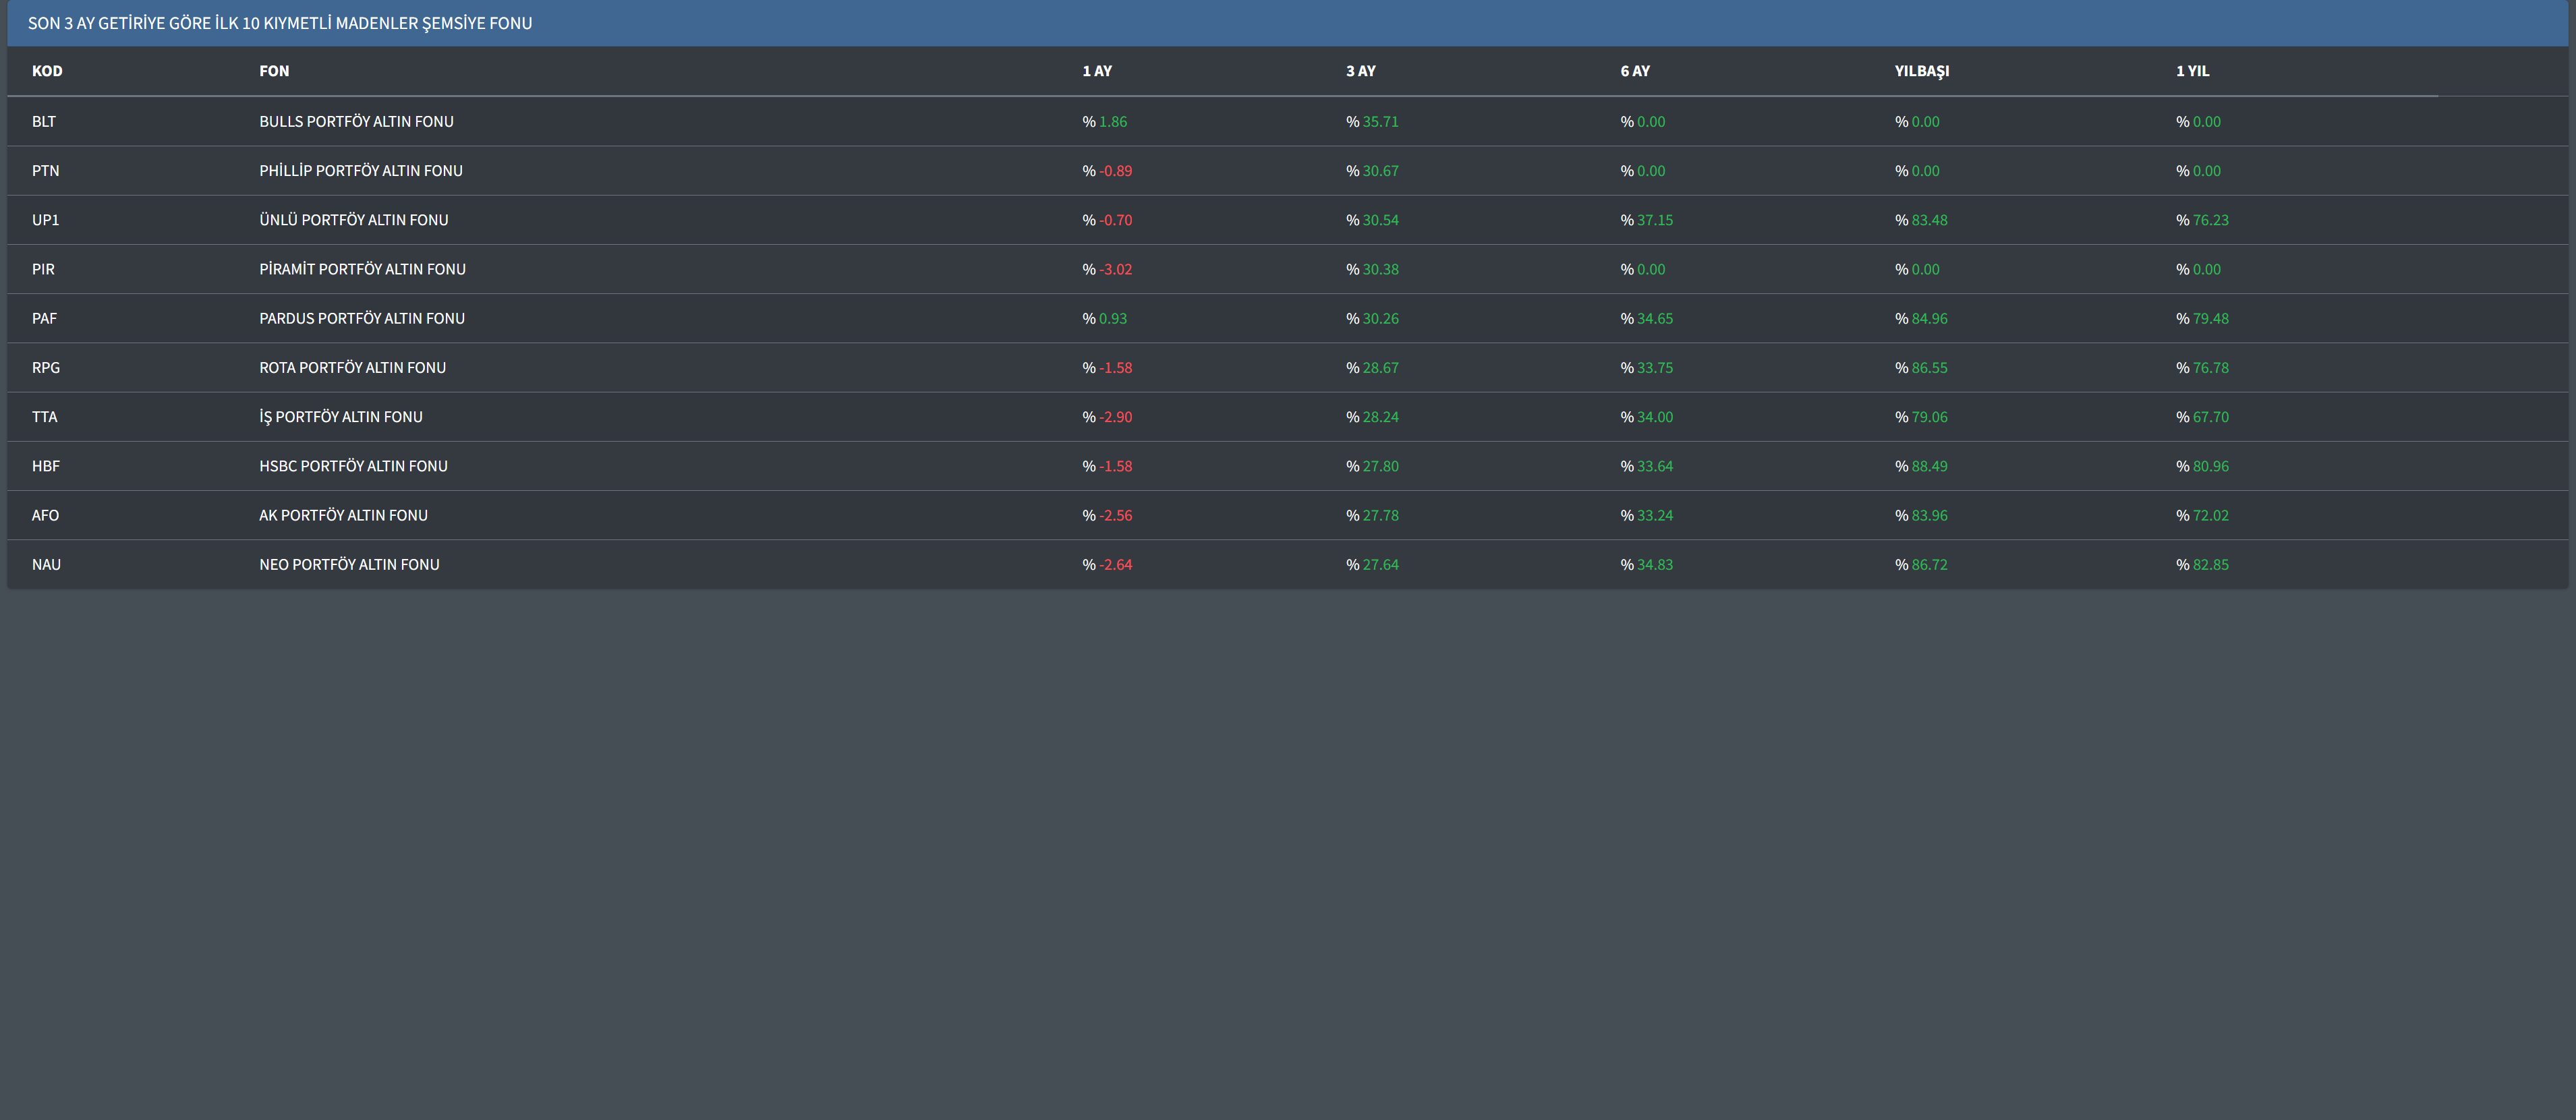
Task: Open BULLS PORTFÖY ALTIN FONU
Action: (356, 122)
